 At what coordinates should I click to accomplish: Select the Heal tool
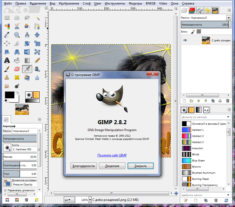(x=17, y=78)
